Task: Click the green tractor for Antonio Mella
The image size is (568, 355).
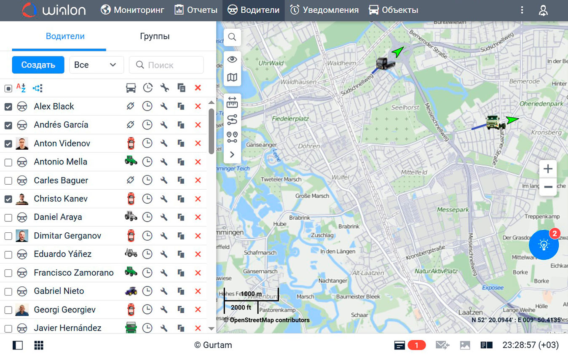Action: 131,161
